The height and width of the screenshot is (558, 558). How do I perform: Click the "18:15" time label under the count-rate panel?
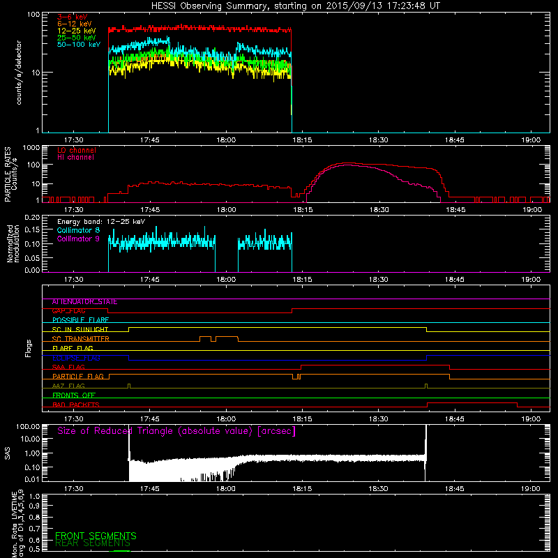click(x=302, y=140)
